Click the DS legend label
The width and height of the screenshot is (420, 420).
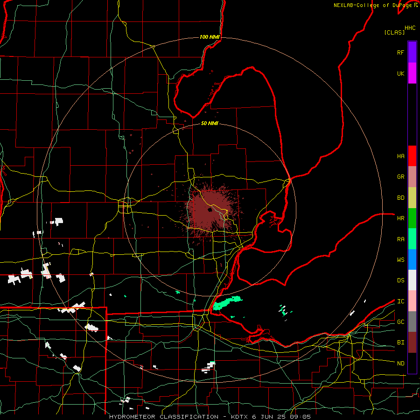tap(400, 280)
